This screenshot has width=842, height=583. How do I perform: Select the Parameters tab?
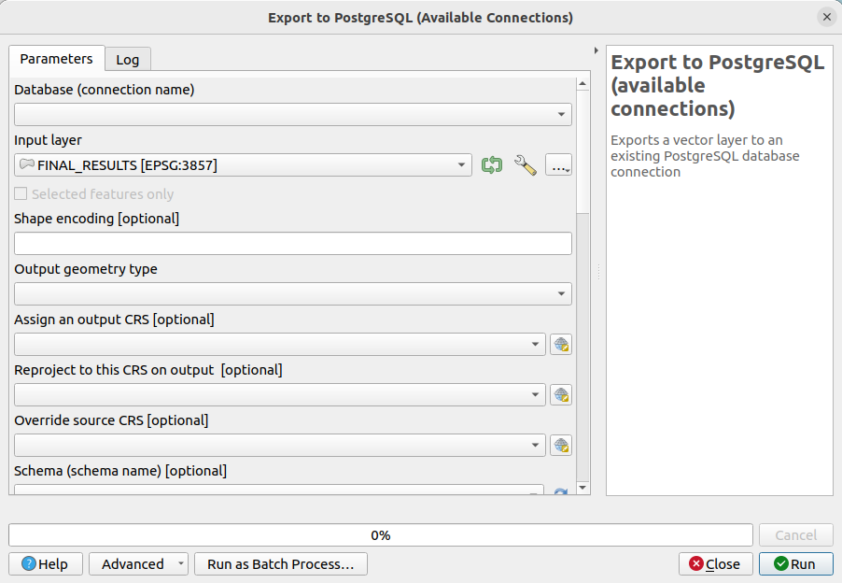click(x=56, y=59)
